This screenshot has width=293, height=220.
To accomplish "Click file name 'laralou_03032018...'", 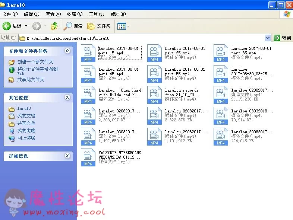I will (x=252, y=111).
